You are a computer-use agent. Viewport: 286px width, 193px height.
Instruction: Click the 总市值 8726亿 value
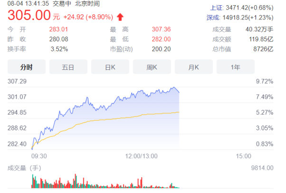263,49
